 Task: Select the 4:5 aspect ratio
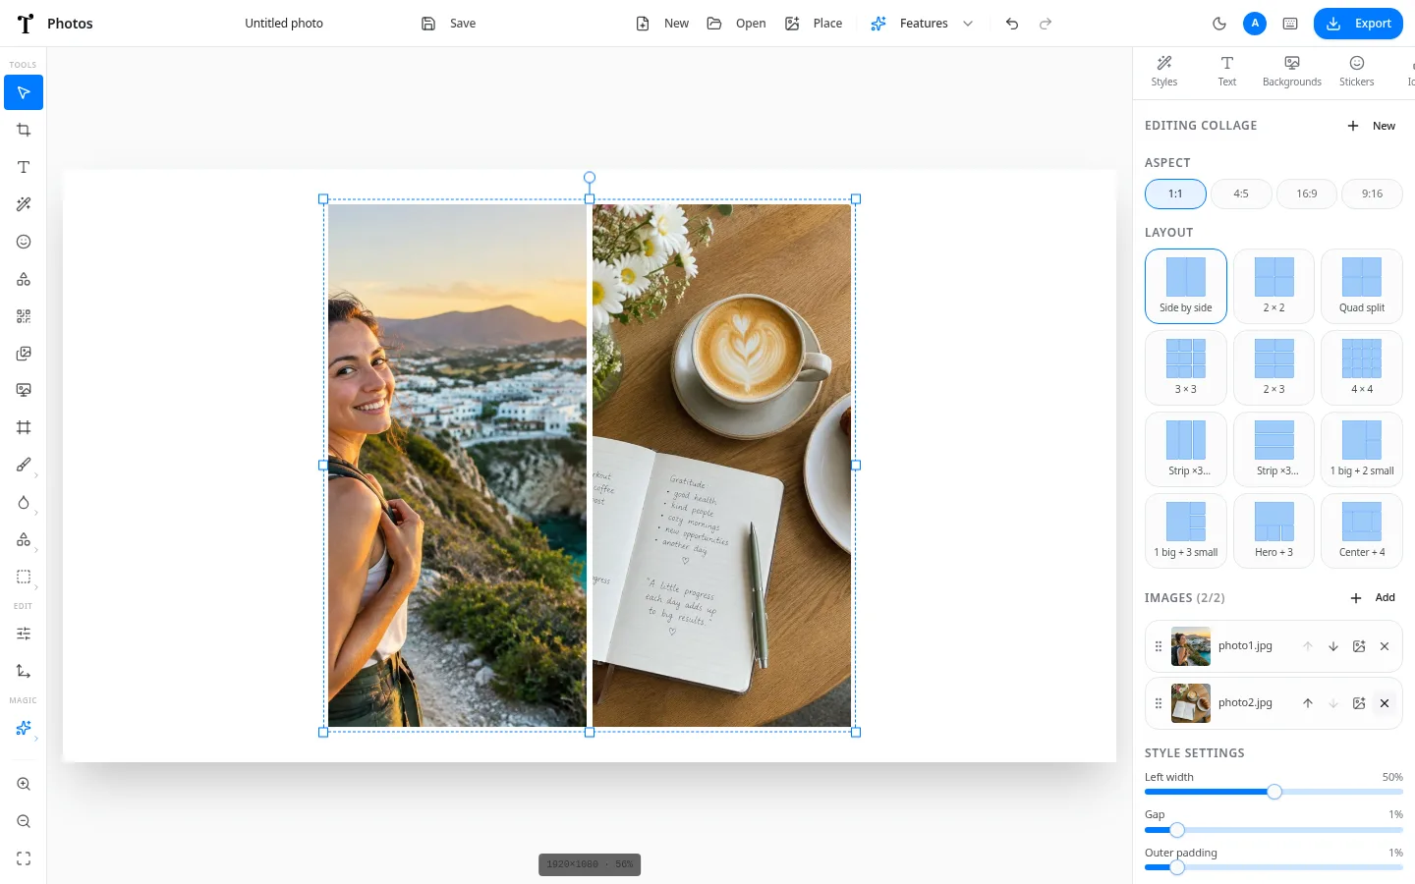click(1241, 193)
